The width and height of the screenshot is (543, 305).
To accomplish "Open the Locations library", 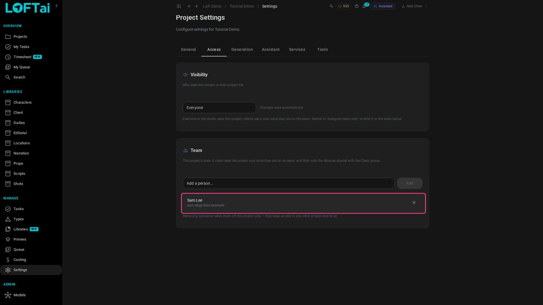I will [31, 143].
